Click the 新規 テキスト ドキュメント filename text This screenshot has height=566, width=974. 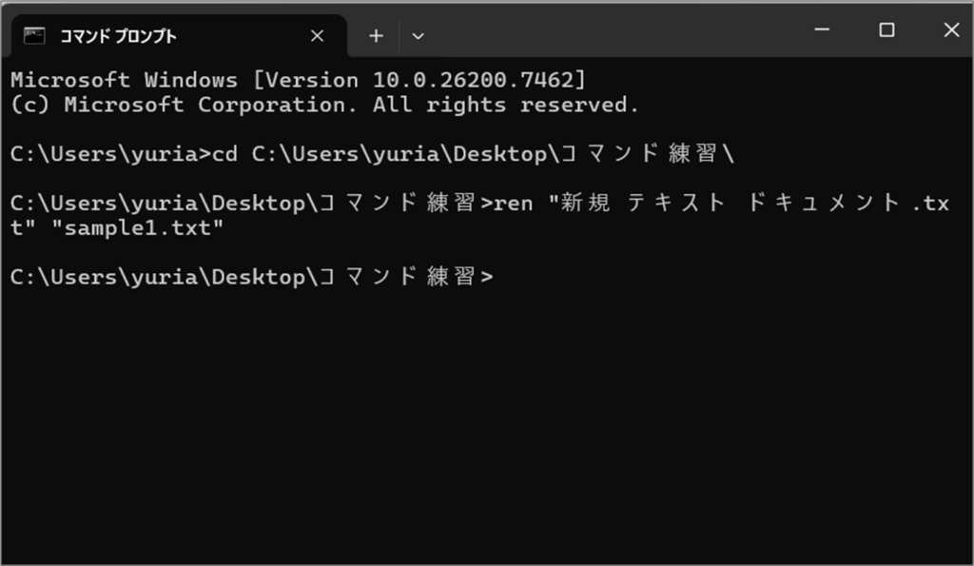click(x=723, y=204)
